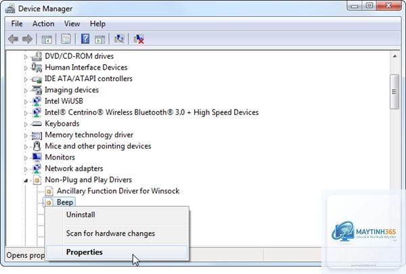
Task: Expand Human Interface Devices node
Action: pos(26,68)
